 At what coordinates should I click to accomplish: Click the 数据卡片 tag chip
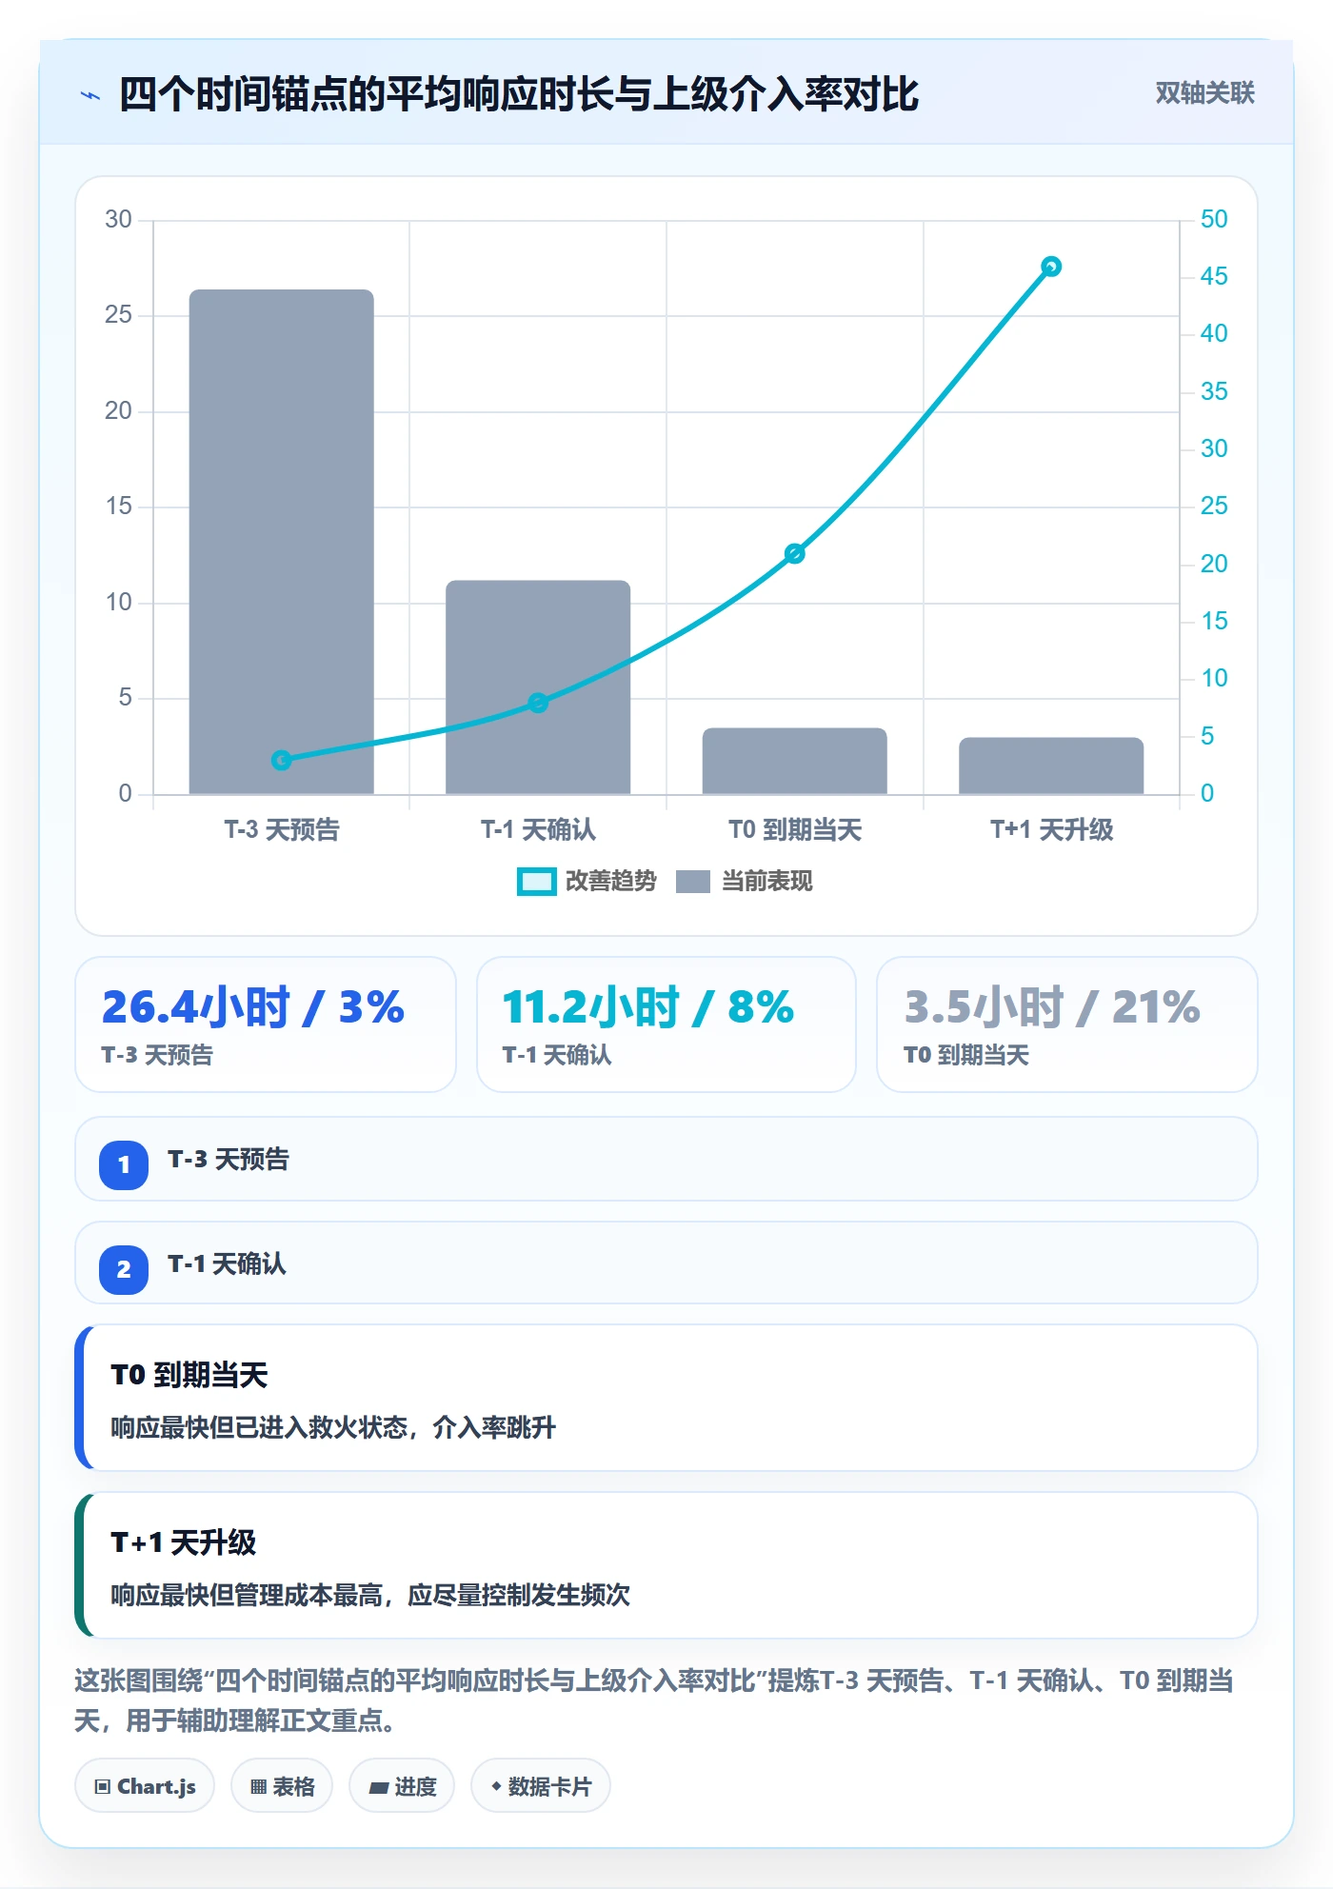[541, 1786]
